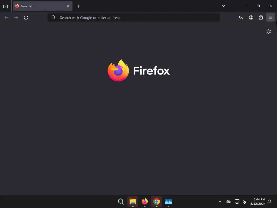Open Windows taskbar search
The image size is (277, 208).
(121, 201)
